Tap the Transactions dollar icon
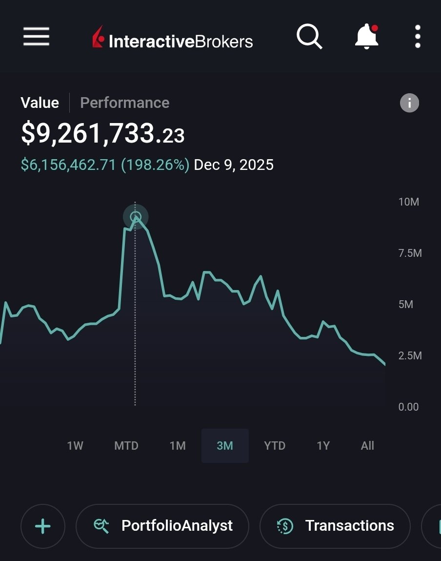Viewport: 441px width, 561px height. tap(285, 526)
